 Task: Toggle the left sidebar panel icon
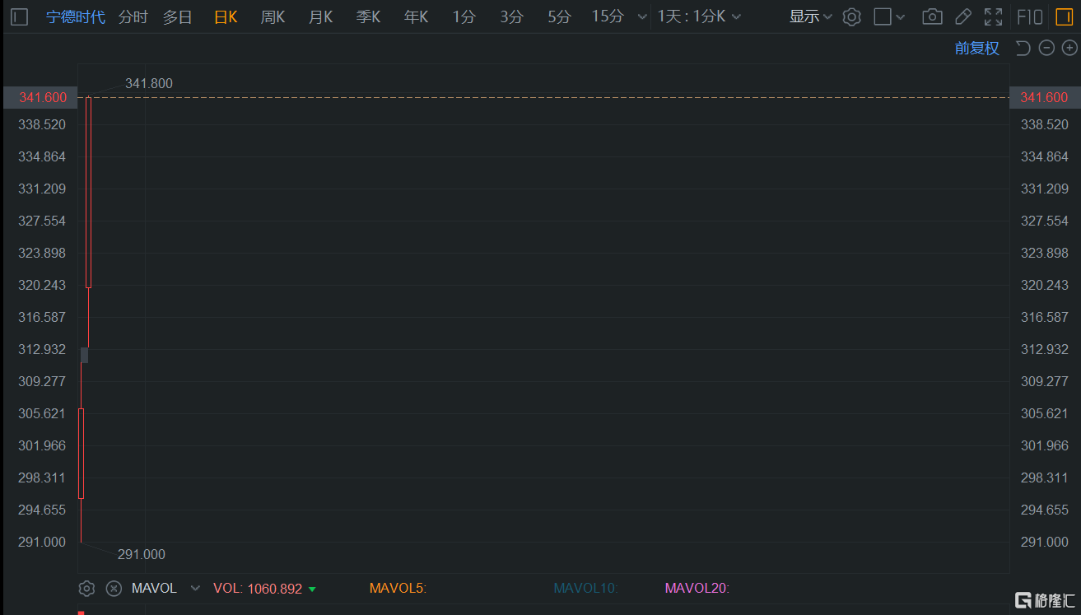(x=20, y=16)
